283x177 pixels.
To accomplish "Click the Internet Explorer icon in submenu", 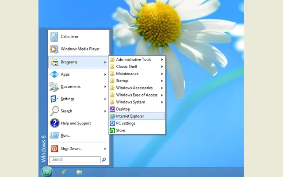I will (112, 116).
